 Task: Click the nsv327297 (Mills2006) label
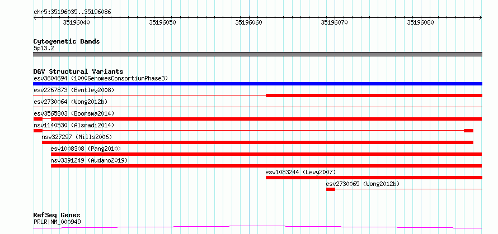(x=77, y=137)
